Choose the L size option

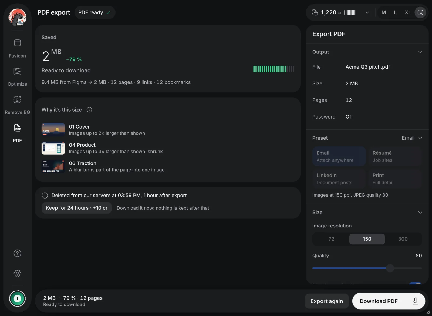pyautogui.click(x=395, y=12)
